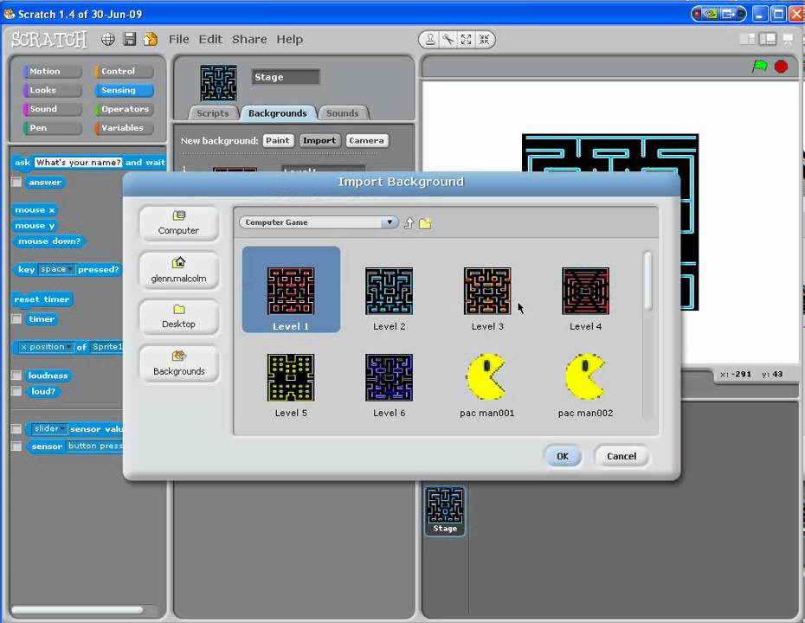Switch to presentation mode icon
This screenshot has width=805, height=623.
pos(788,39)
